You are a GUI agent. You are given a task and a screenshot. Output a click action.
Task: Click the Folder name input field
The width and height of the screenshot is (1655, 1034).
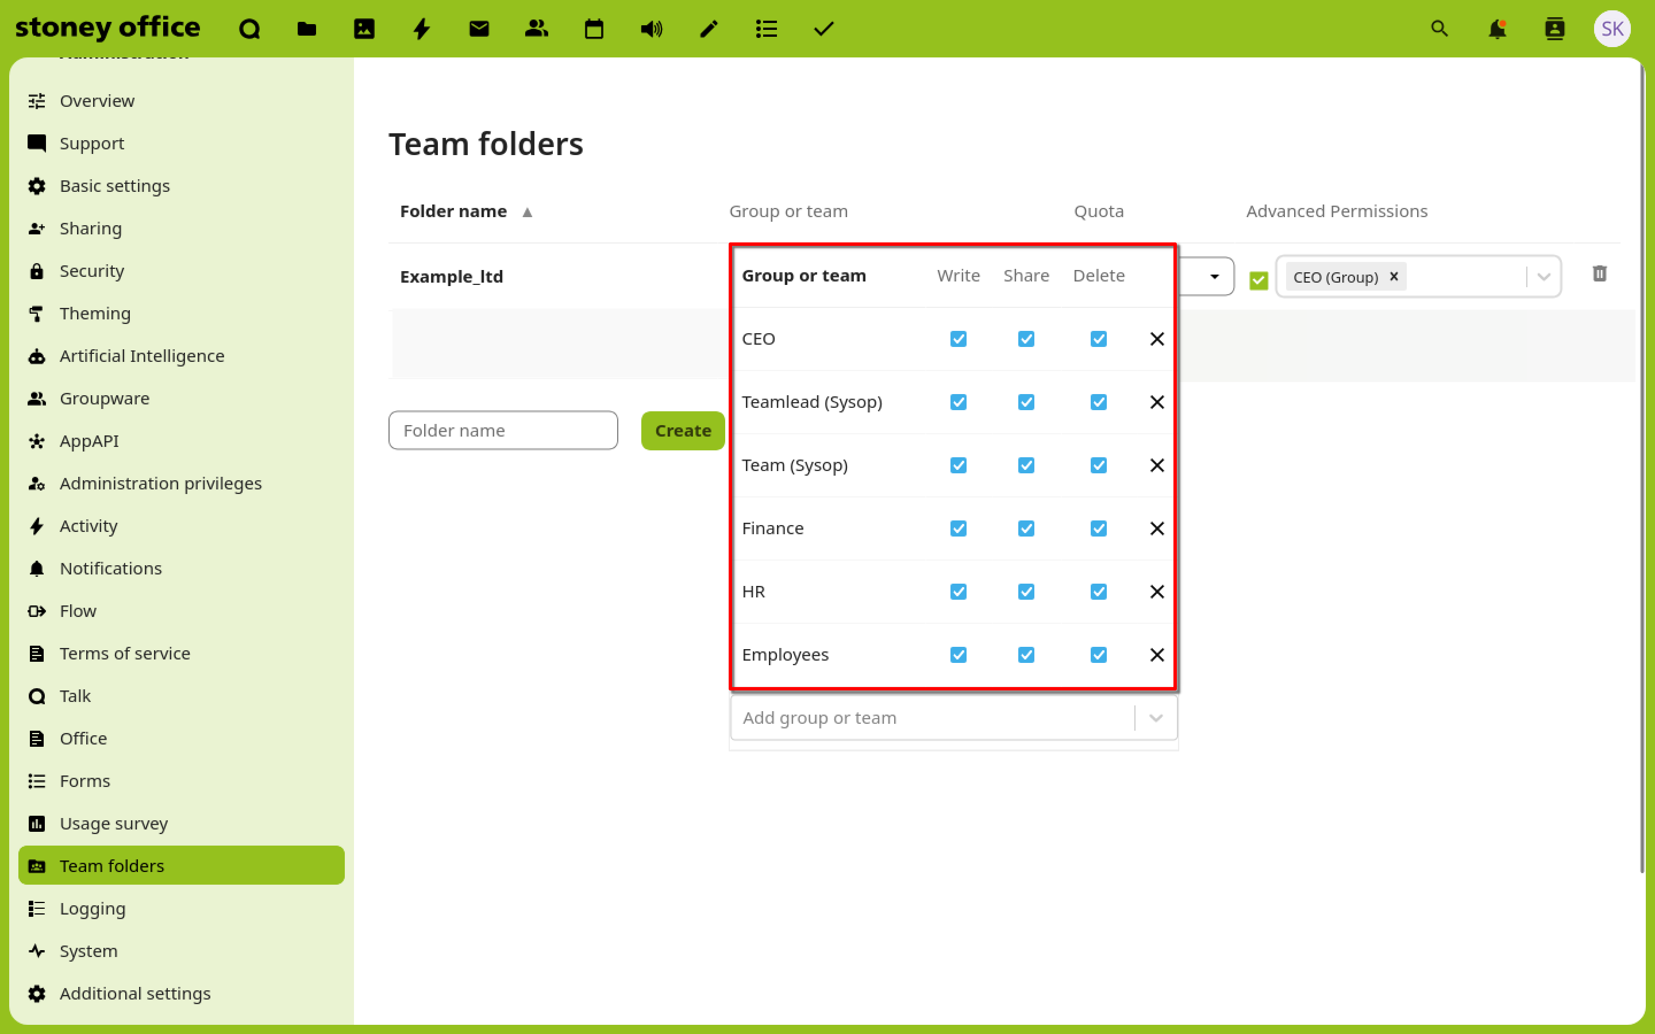tap(503, 431)
